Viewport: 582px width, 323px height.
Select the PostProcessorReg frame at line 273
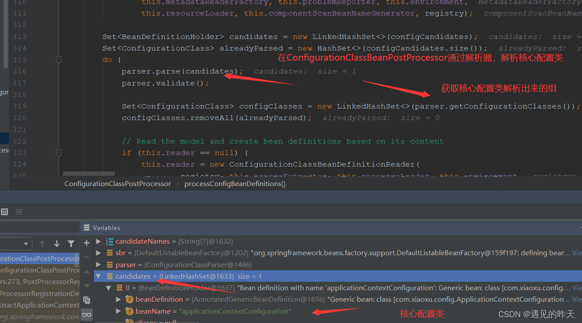(x=40, y=281)
